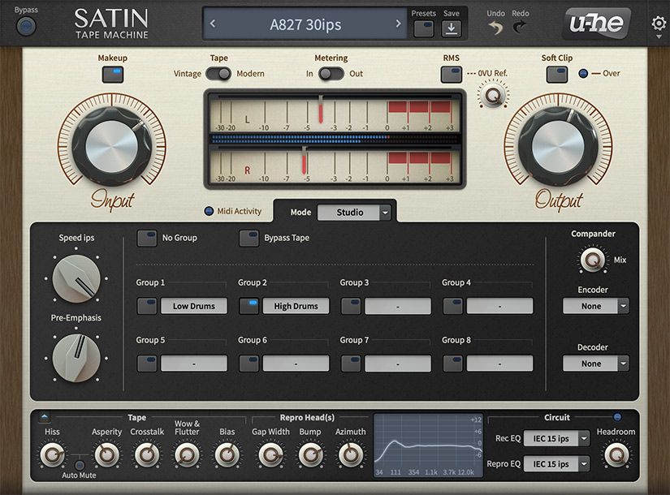The image size is (670, 495).
Task: Save the preset using the save icon
Action: [452, 27]
